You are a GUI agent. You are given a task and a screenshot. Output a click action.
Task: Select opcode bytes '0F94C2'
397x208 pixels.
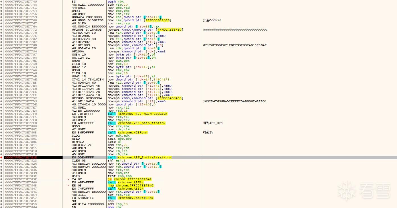click(x=78, y=142)
